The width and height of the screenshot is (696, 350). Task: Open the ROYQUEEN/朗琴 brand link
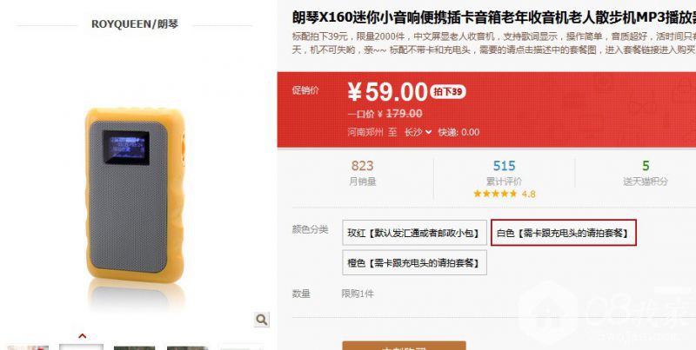[135, 24]
